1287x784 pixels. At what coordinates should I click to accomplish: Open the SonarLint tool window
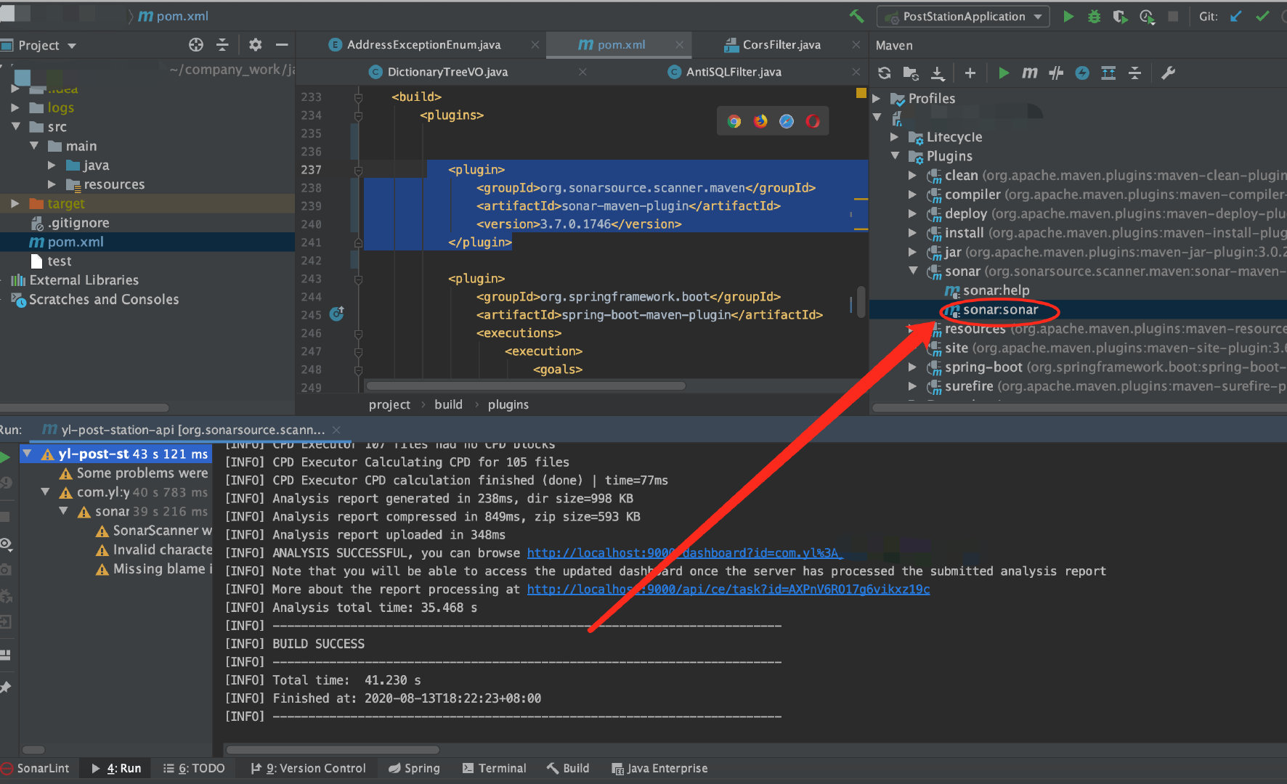[36, 768]
